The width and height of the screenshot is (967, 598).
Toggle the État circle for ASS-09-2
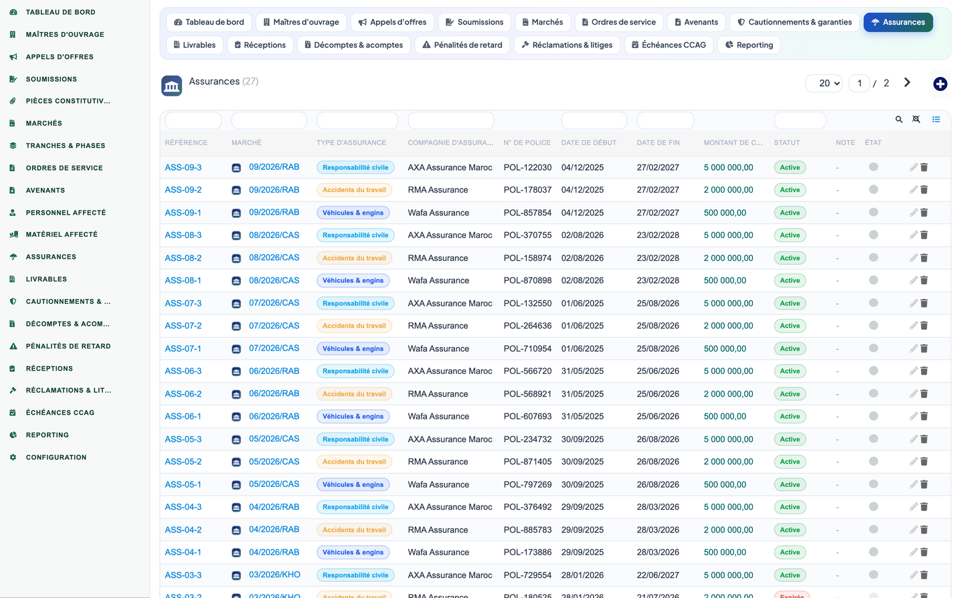tap(873, 189)
